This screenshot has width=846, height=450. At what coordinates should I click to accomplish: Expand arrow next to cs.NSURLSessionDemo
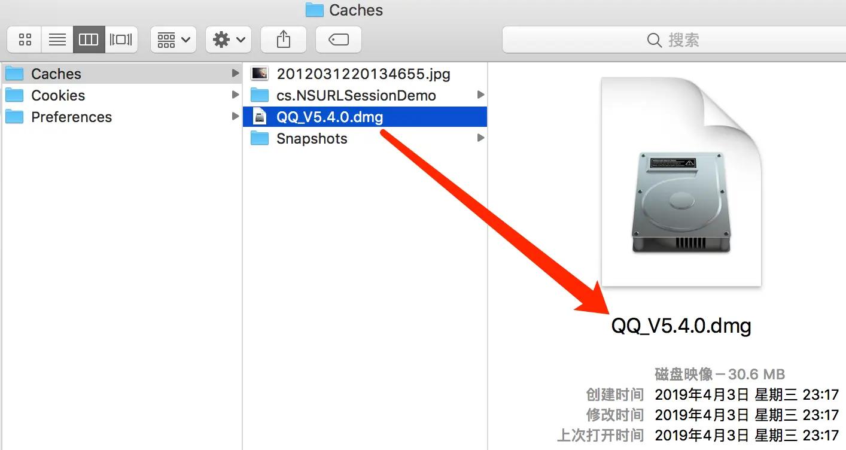click(x=480, y=95)
